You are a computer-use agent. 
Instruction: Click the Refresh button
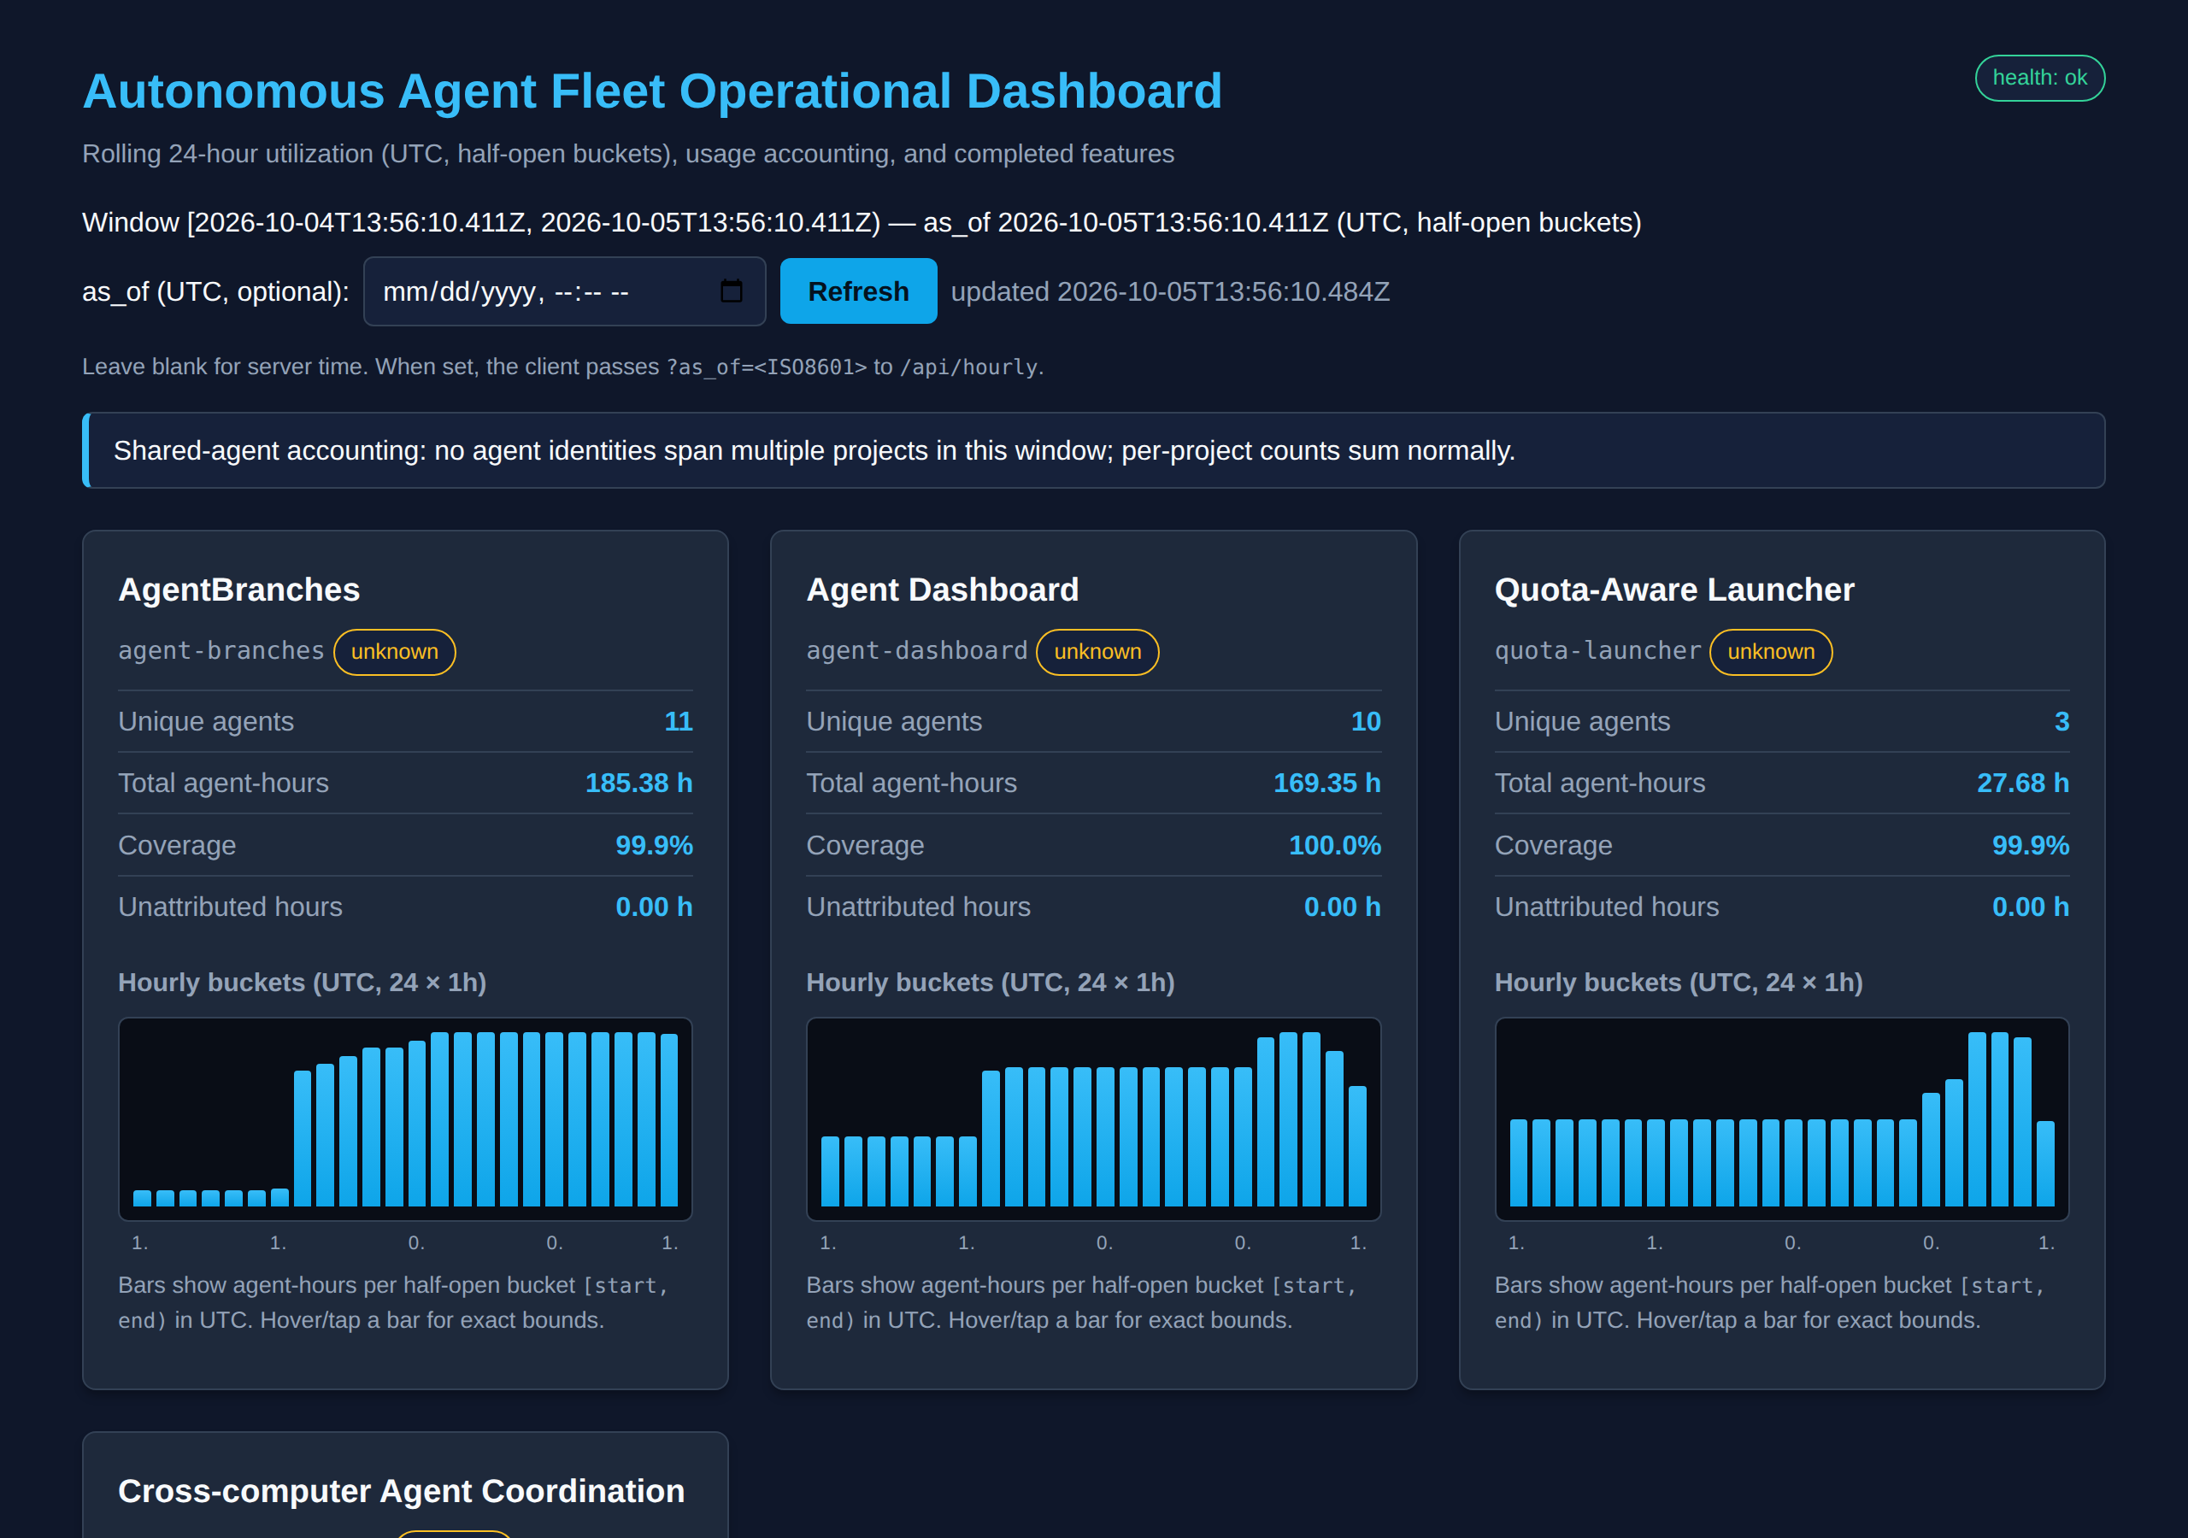(857, 291)
